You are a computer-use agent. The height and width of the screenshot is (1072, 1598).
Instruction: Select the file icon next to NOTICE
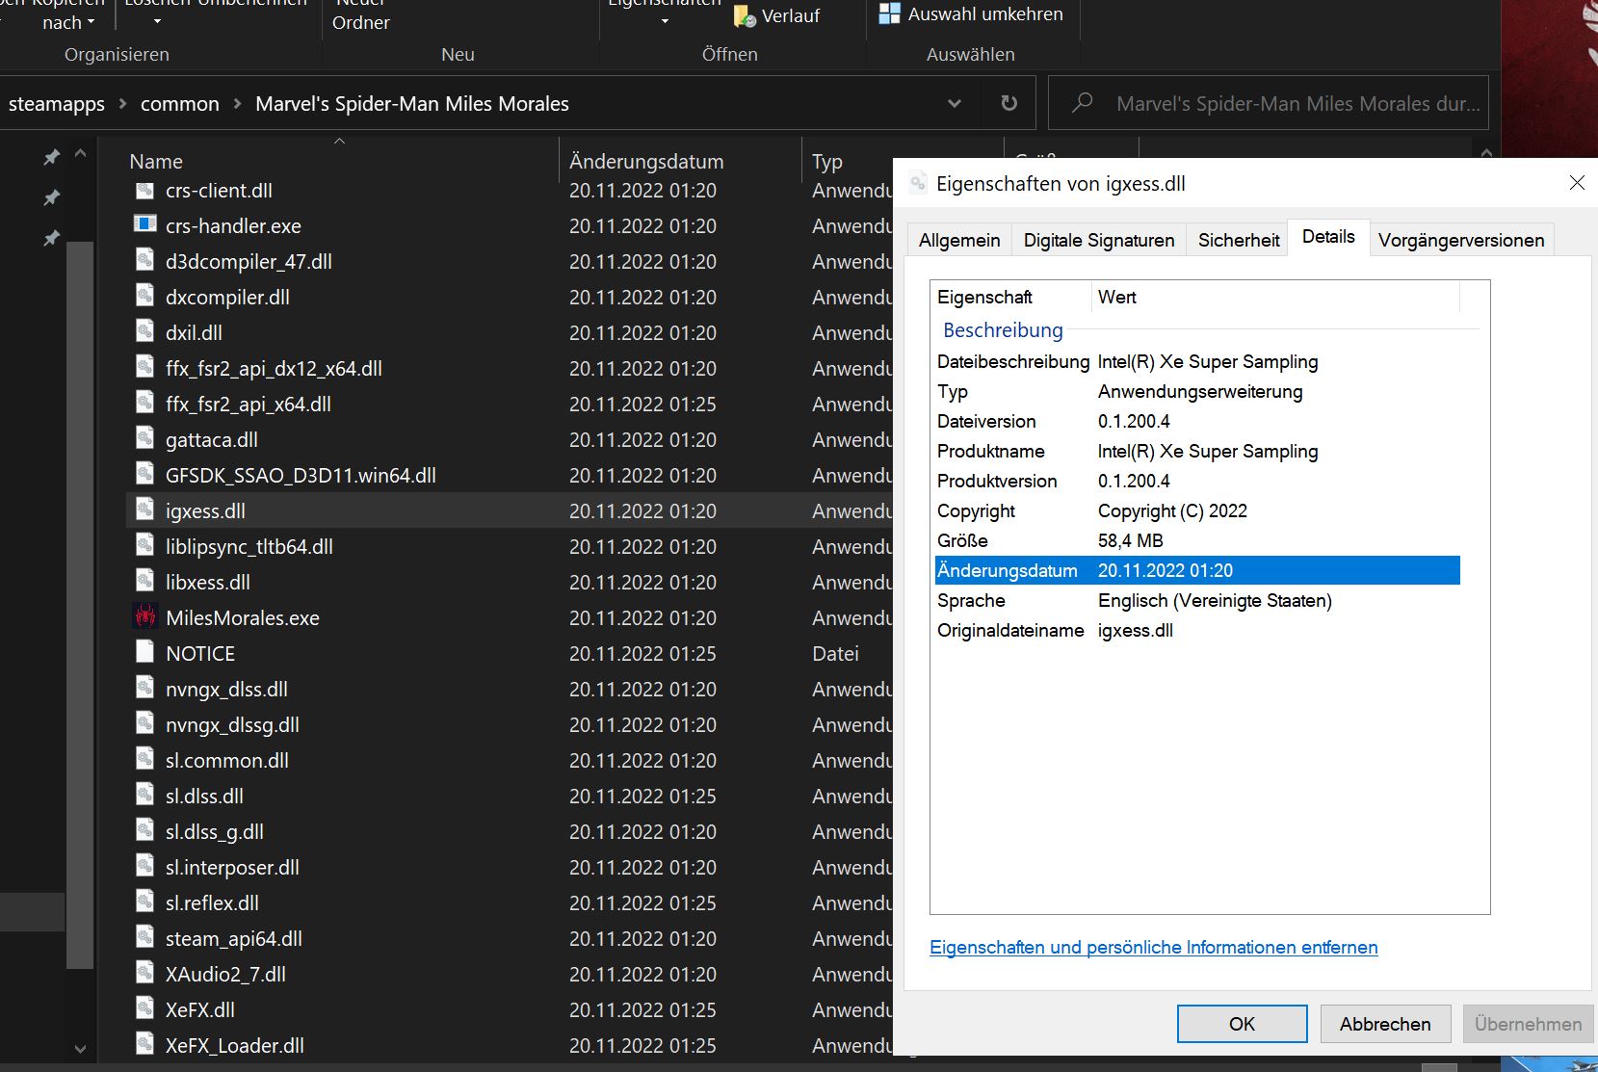[x=144, y=652]
